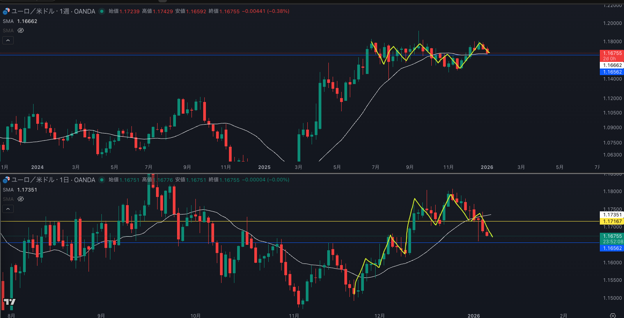The height and width of the screenshot is (318, 624).
Task: Click the EUR/USD flag icon on weekly chart
Action: point(6,11)
